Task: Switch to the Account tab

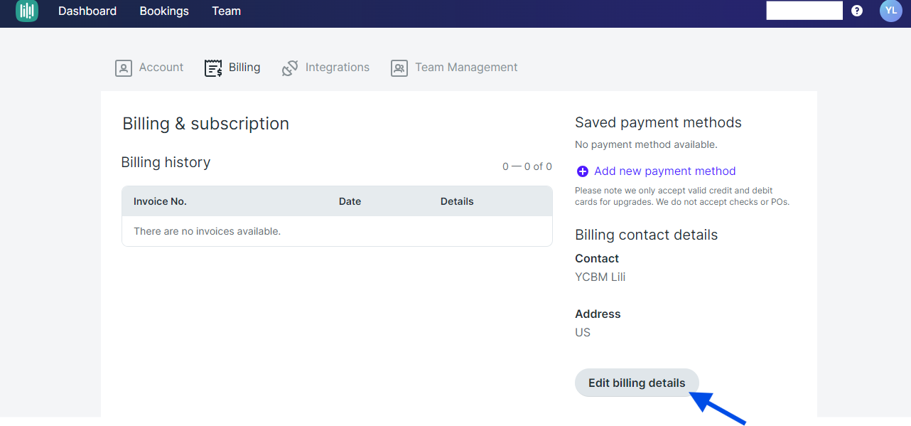Action: [161, 68]
